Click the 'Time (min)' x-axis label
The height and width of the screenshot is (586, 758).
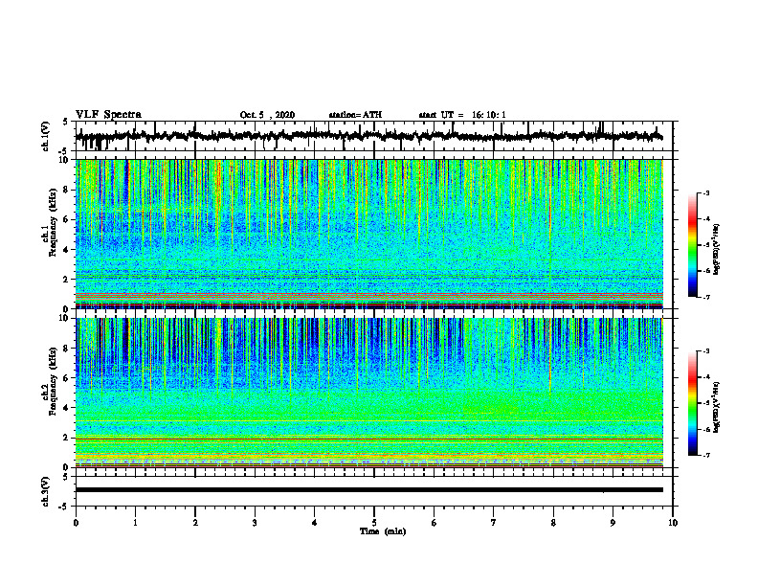pyautogui.click(x=383, y=531)
